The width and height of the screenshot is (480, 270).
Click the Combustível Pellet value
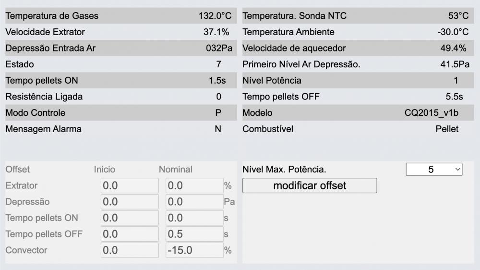[x=447, y=129]
